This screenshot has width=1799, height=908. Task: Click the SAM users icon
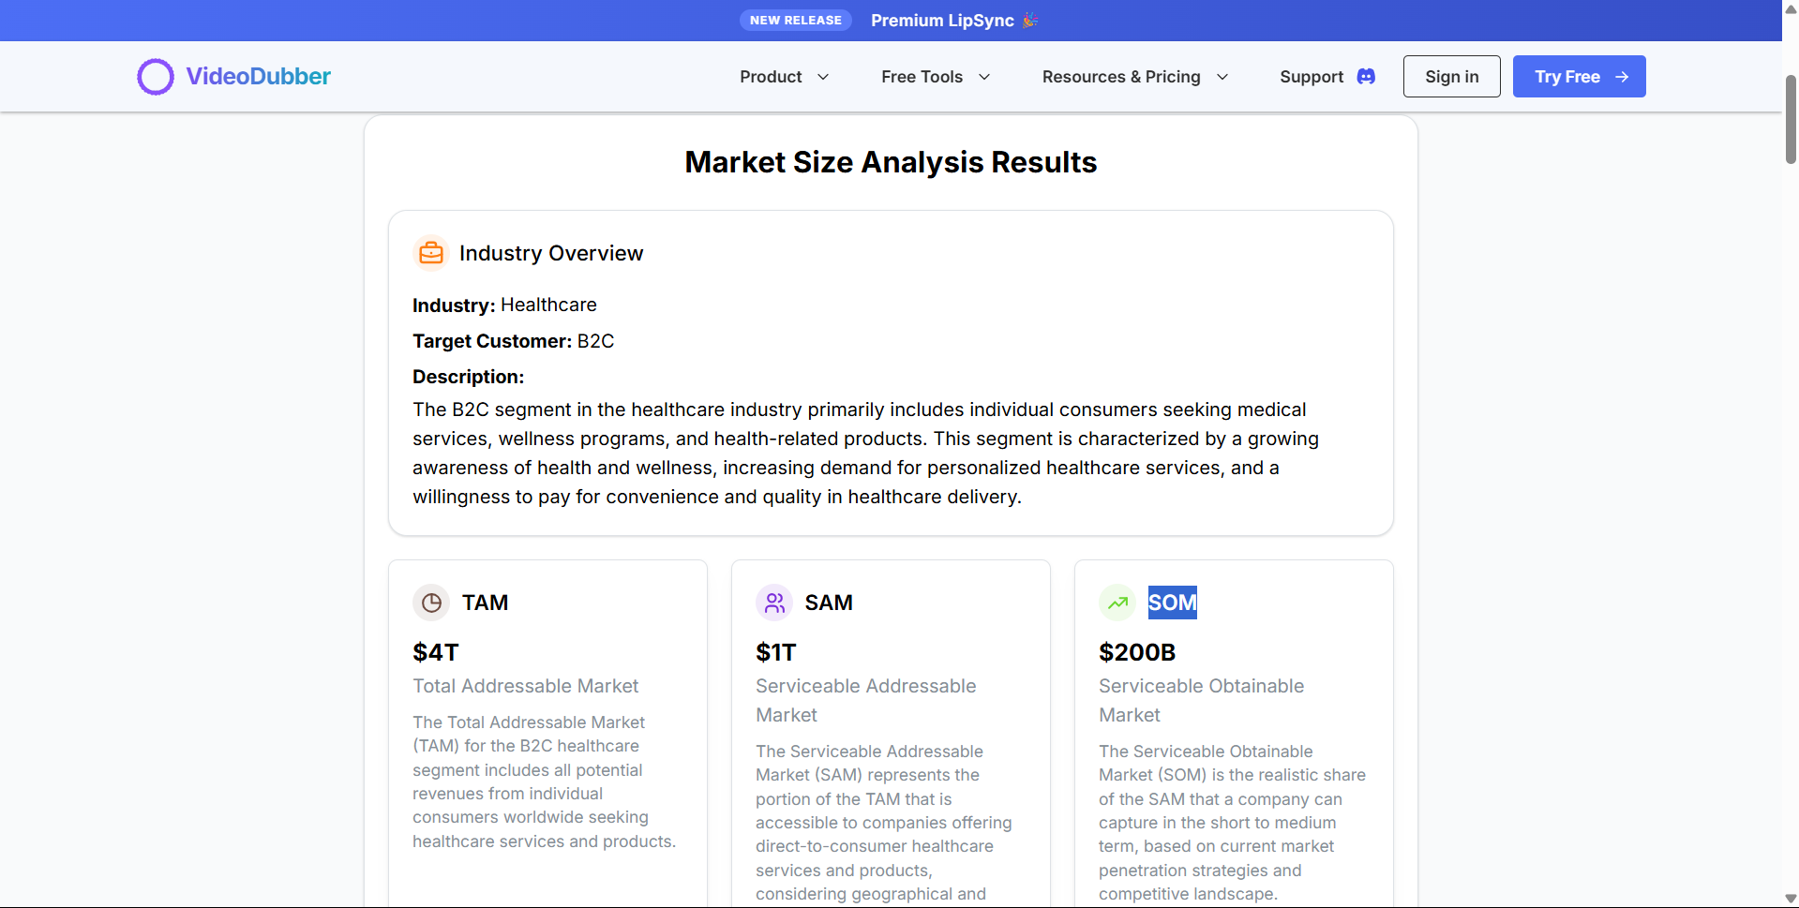coord(774,603)
